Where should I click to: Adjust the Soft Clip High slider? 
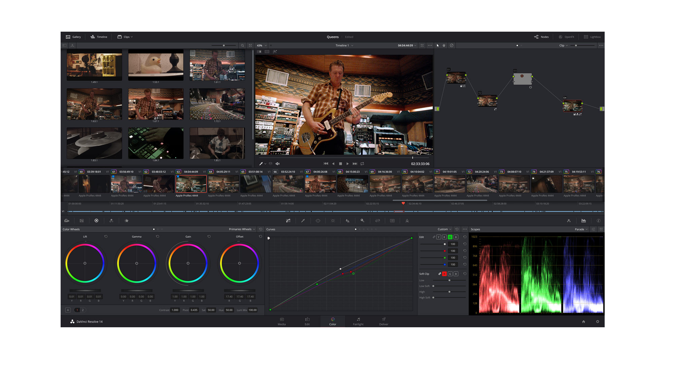[449, 292]
